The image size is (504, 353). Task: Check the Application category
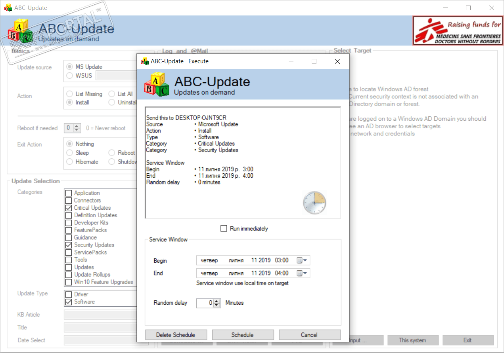pyautogui.click(x=69, y=193)
